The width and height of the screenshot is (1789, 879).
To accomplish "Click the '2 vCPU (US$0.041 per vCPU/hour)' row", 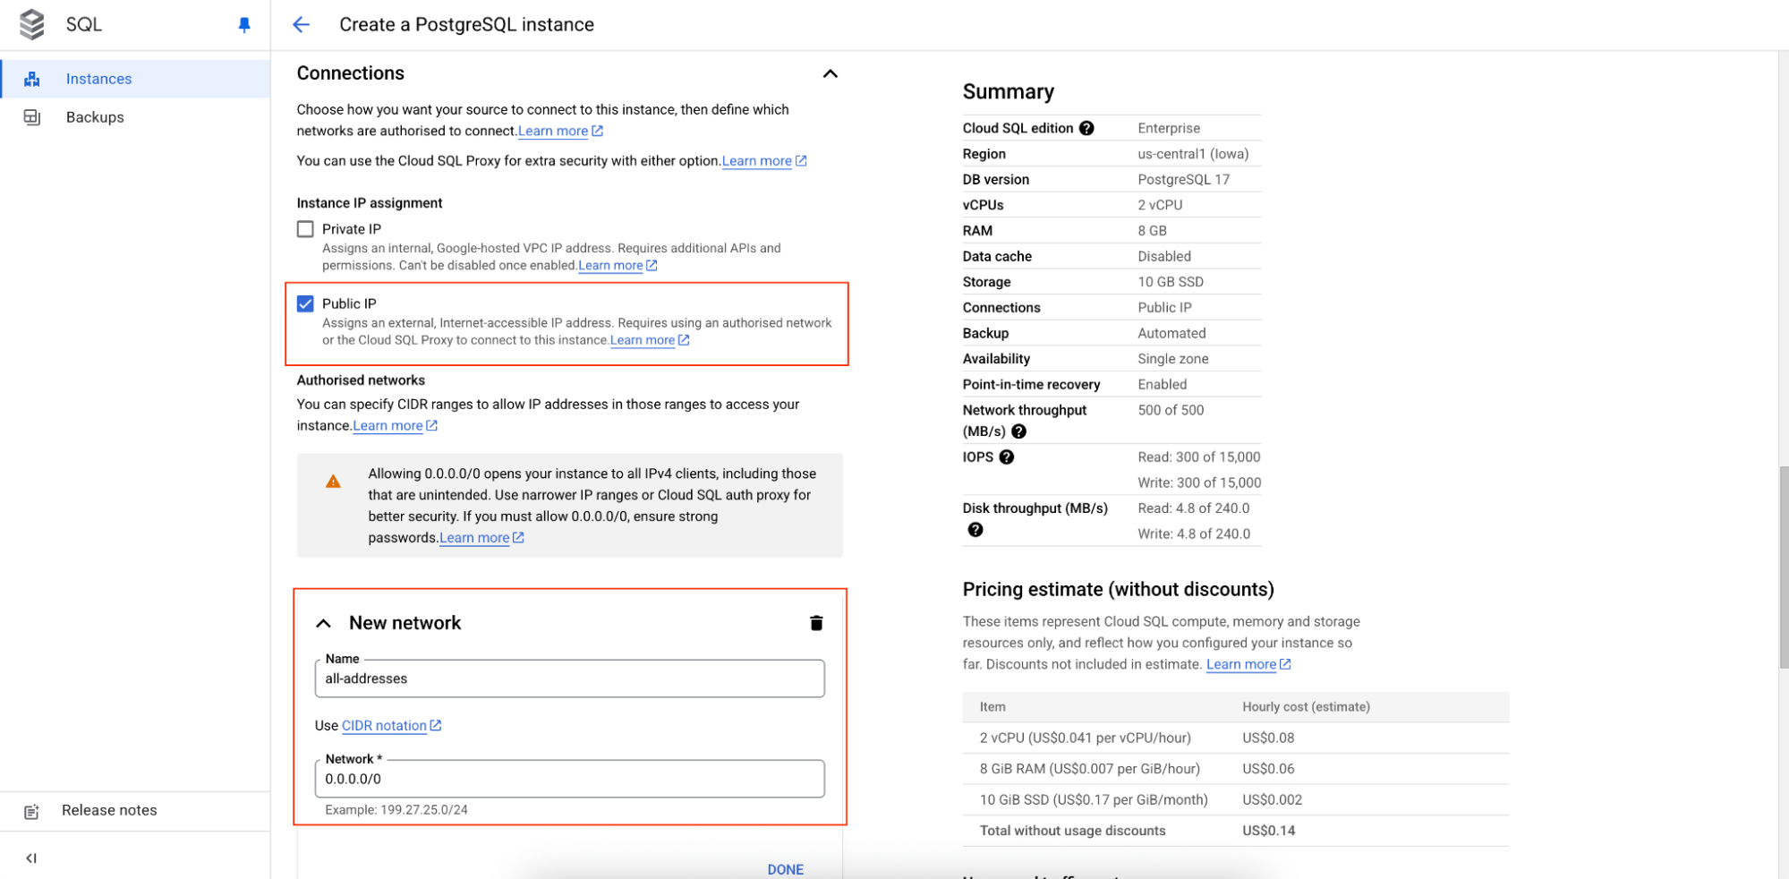I will coord(1236,738).
